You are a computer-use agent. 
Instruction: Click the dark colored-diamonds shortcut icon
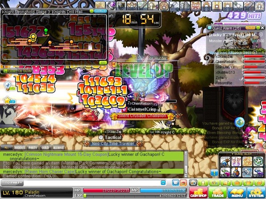[x=193, y=183]
